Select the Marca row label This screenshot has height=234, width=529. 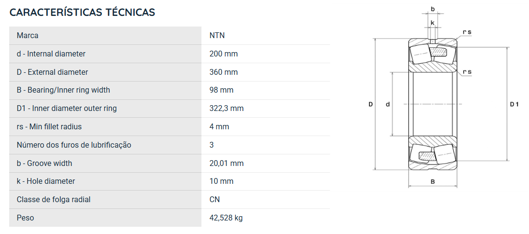[28, 35]
